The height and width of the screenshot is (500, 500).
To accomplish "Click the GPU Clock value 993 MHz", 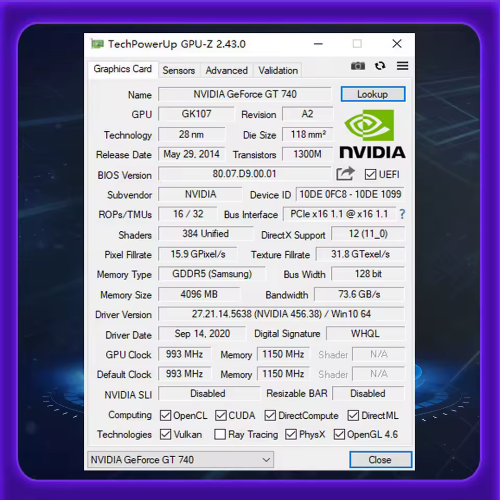I will pos(184,354).
